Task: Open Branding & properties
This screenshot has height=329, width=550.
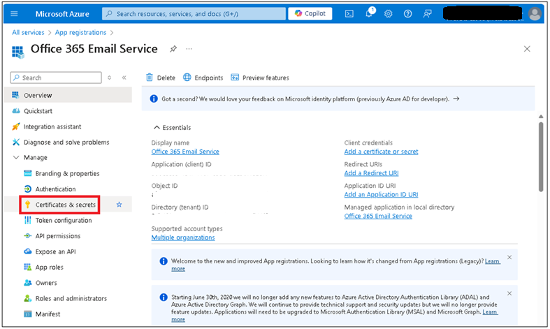Action: click(67, 173)
